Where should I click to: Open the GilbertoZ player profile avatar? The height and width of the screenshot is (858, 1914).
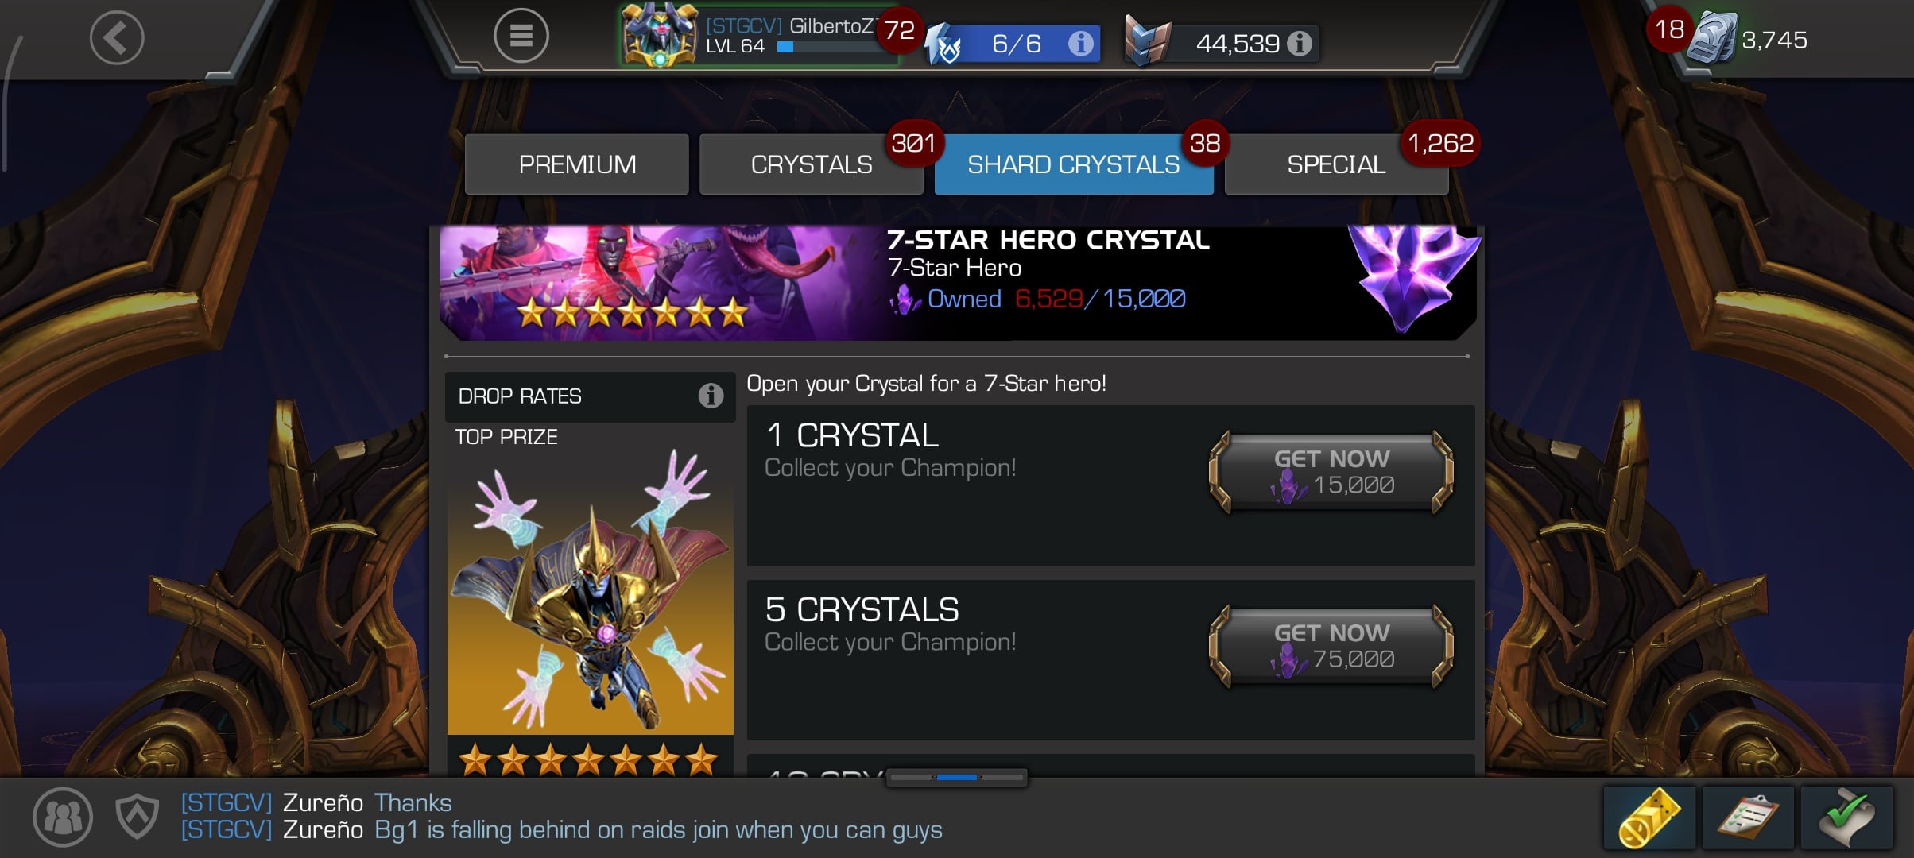point(659,35)
